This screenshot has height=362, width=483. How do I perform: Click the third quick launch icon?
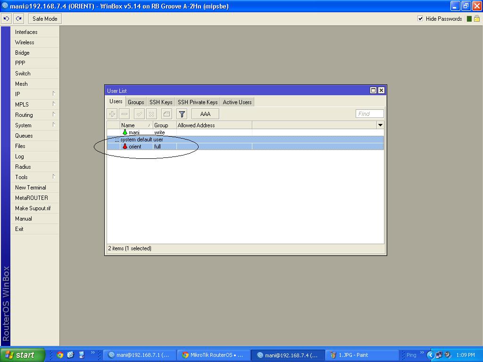coord(82,355)
